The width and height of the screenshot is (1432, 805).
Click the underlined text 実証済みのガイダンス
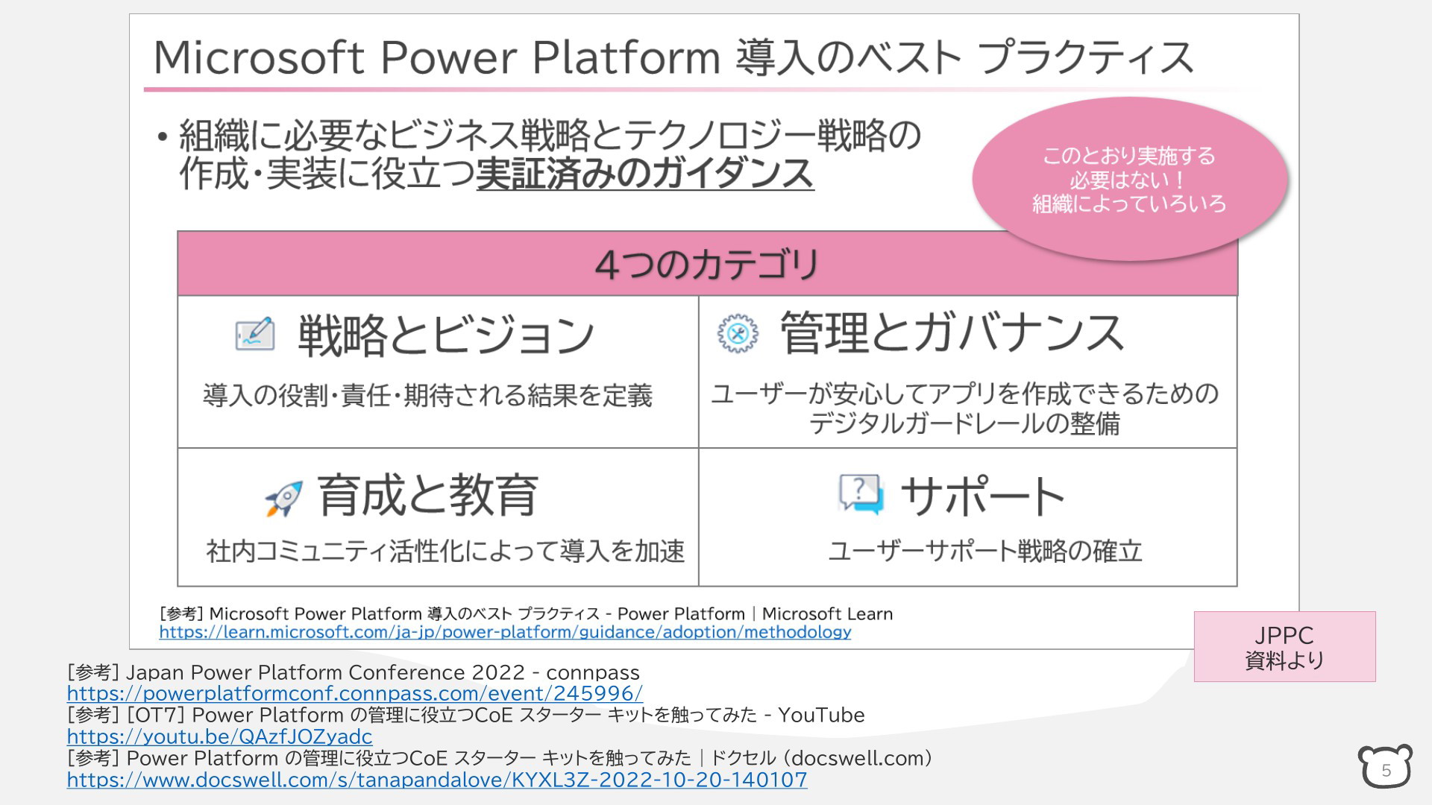tap(645, 174)
